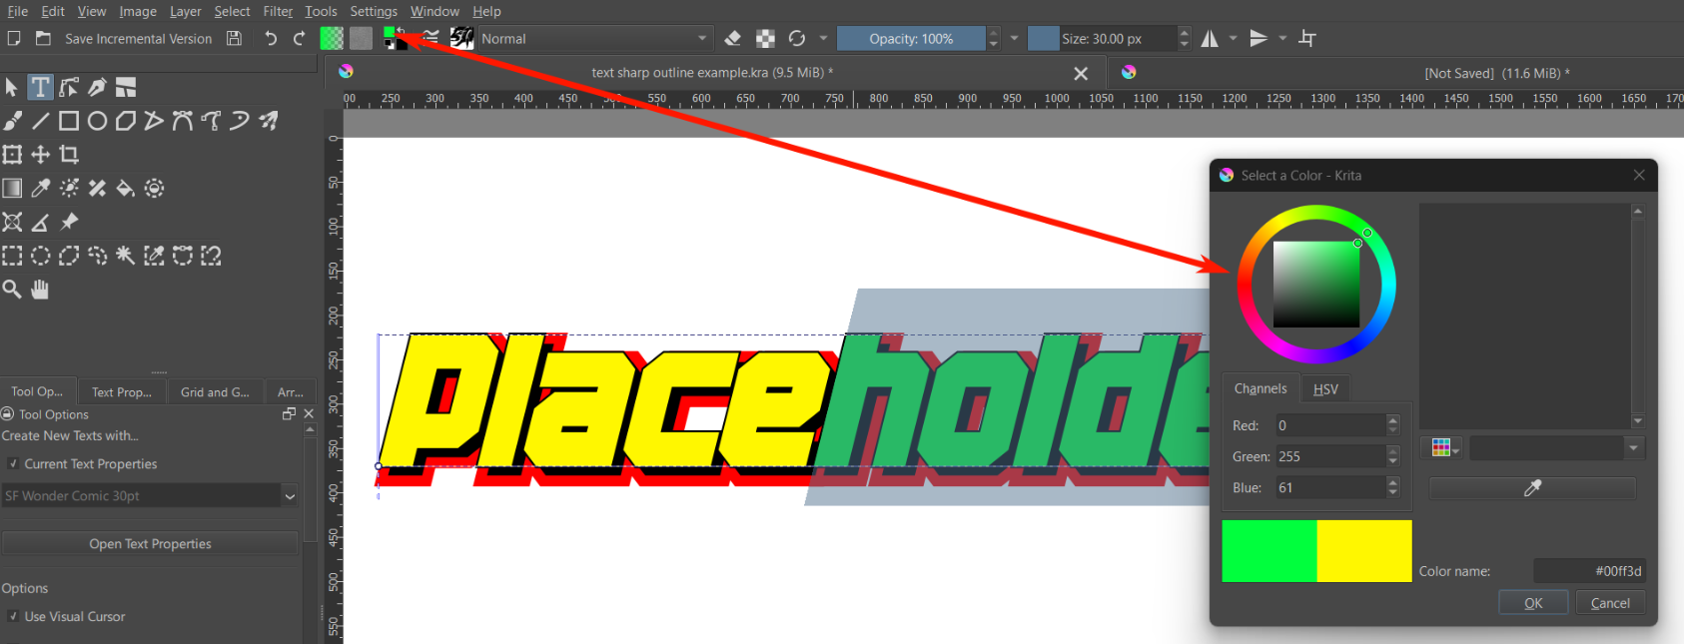Toggle eraser mode in toolbar
The image size is (1684, 644).
(733, 38)
